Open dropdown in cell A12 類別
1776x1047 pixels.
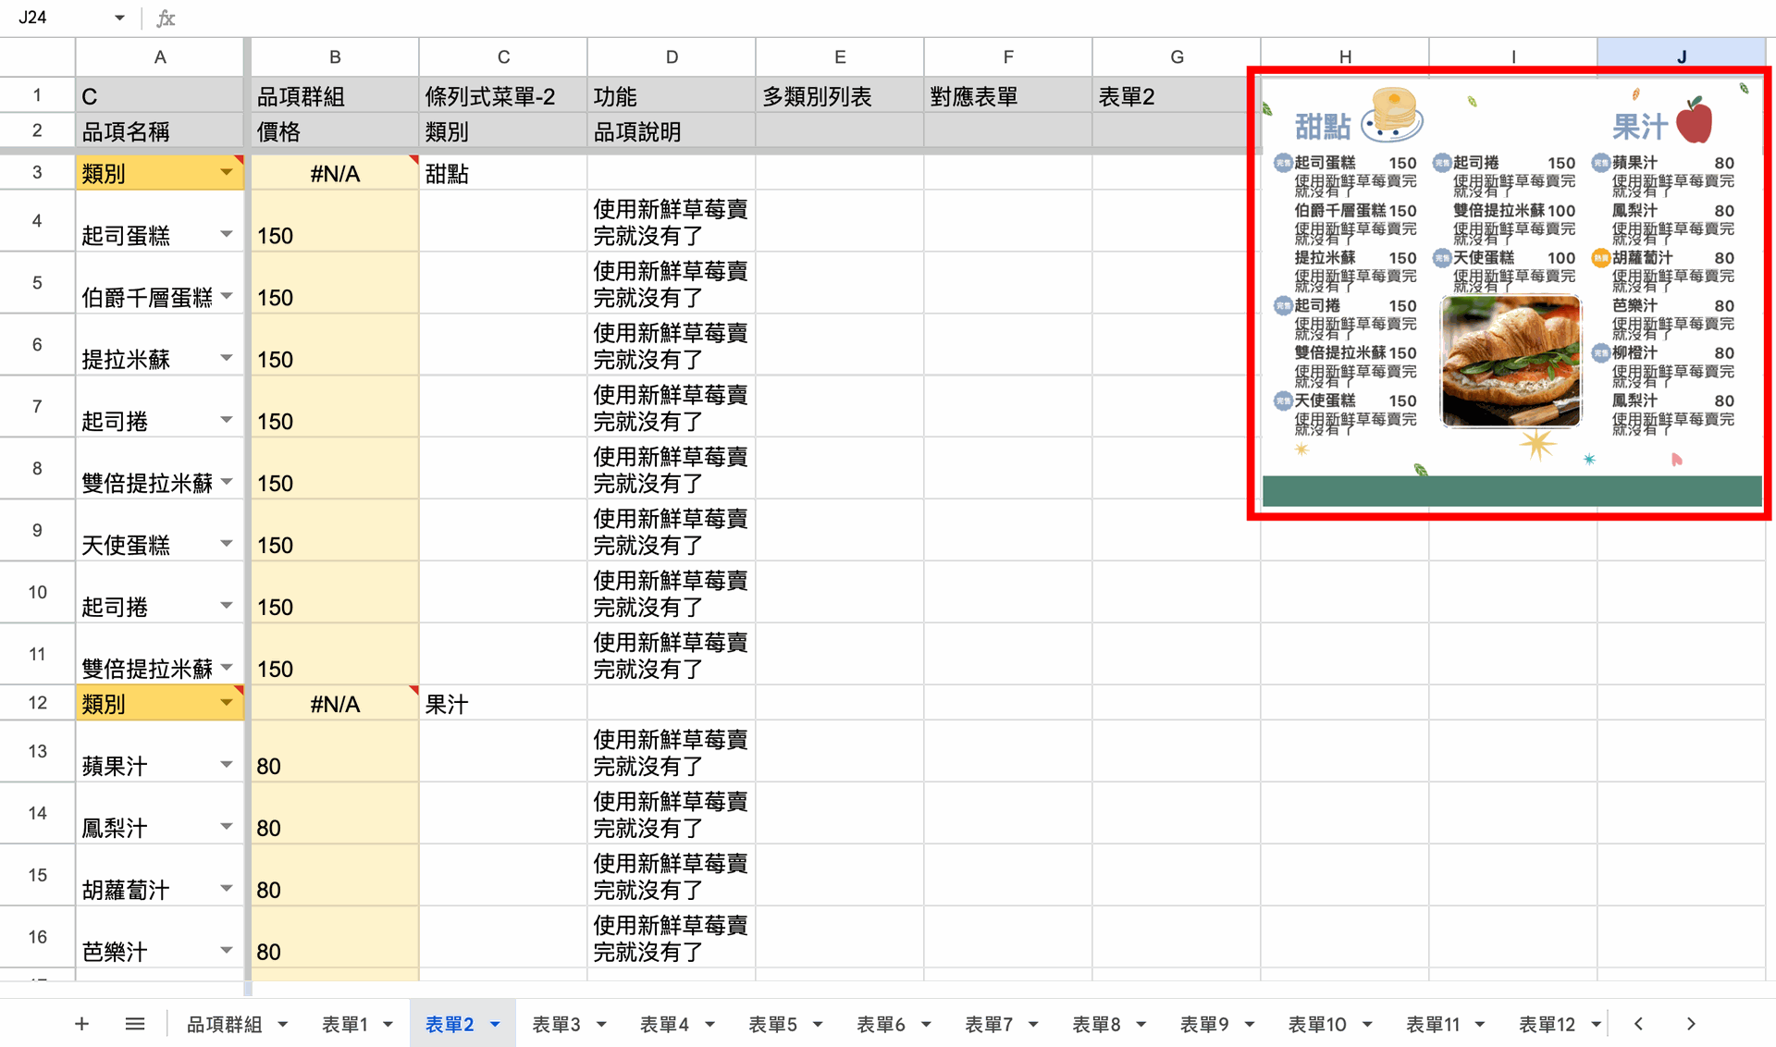pos(227,704)
